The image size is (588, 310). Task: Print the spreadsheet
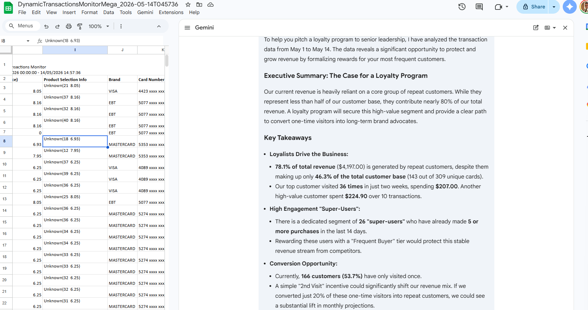(69, 26)
